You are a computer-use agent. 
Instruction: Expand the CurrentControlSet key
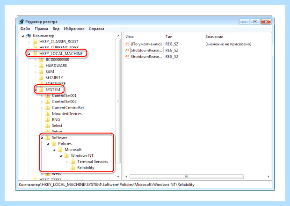coord(42,108)
